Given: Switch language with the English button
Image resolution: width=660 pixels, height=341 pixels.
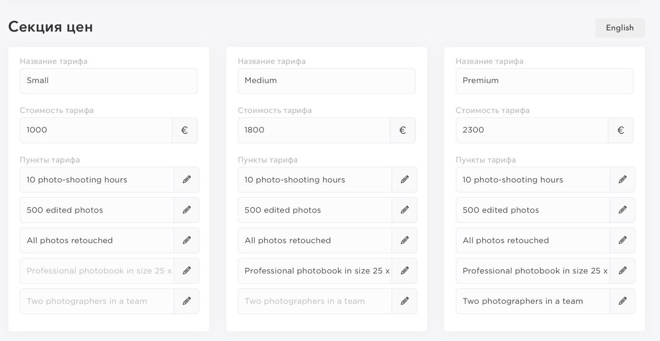Looking at the screenshot, I should coord(620,28).
